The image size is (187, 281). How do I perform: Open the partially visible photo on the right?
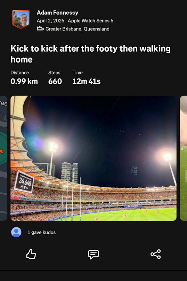coord(185,157)
